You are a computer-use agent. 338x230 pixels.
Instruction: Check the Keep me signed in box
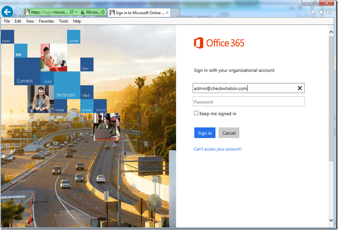196,113
